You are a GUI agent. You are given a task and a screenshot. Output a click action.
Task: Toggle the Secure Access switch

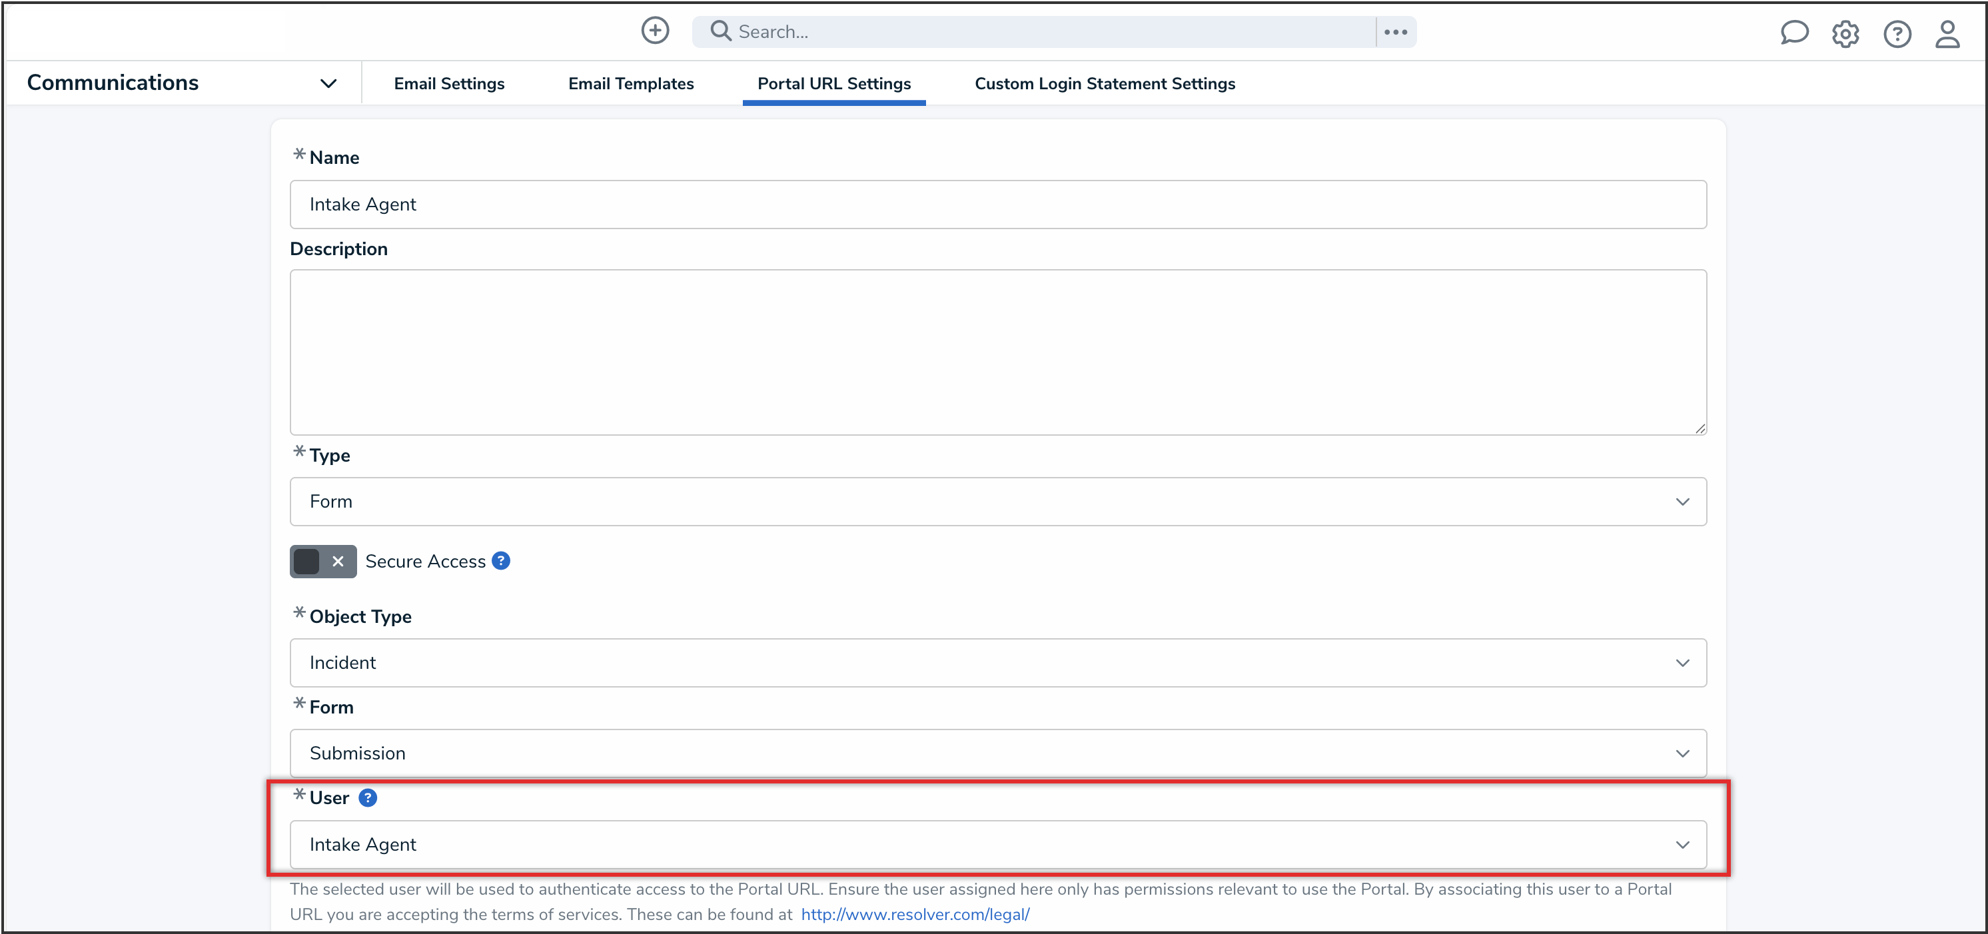click(322, 561)
